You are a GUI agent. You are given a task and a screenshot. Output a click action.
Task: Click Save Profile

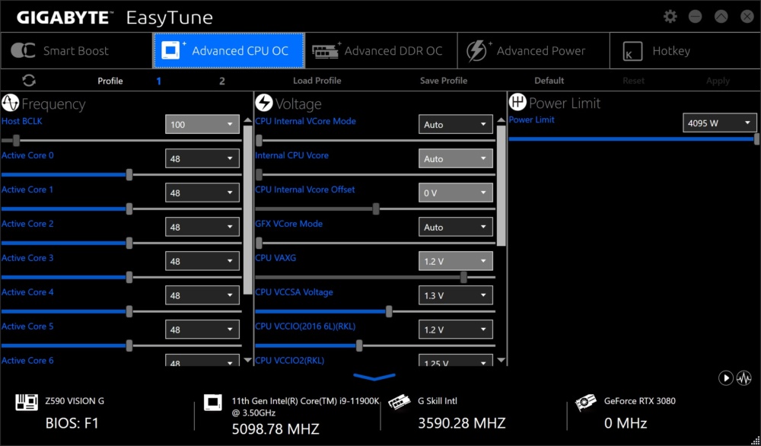tap(444, 81)
